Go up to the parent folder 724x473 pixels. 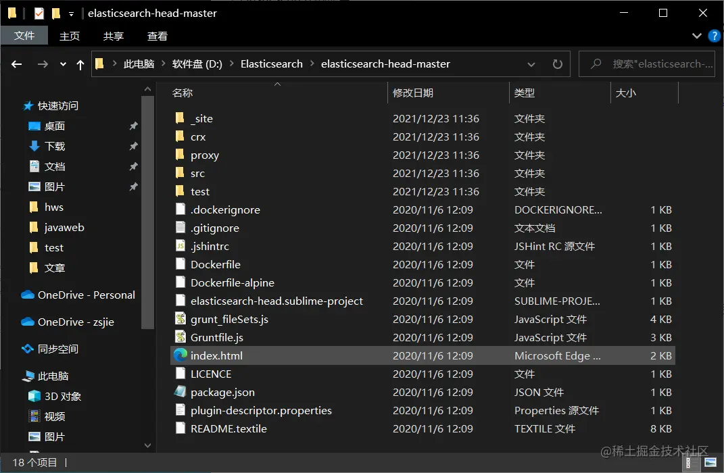pos(80,64)
